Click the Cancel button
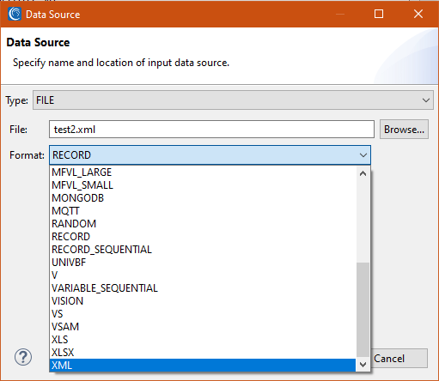Screen dimensions: 439x381 (399, 359)
